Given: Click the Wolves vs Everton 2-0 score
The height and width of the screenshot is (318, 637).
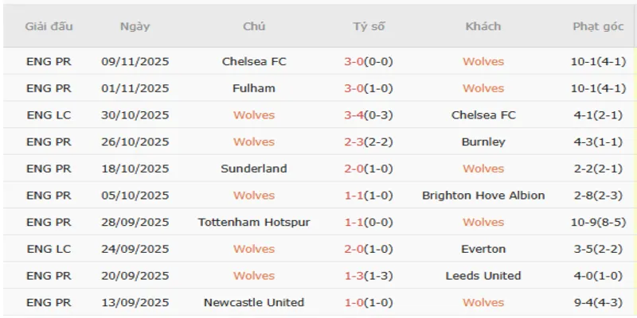Looking at the screenshot, I should [x=354, y=249].
